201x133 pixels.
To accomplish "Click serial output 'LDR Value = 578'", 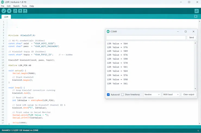I will point(117,63).
